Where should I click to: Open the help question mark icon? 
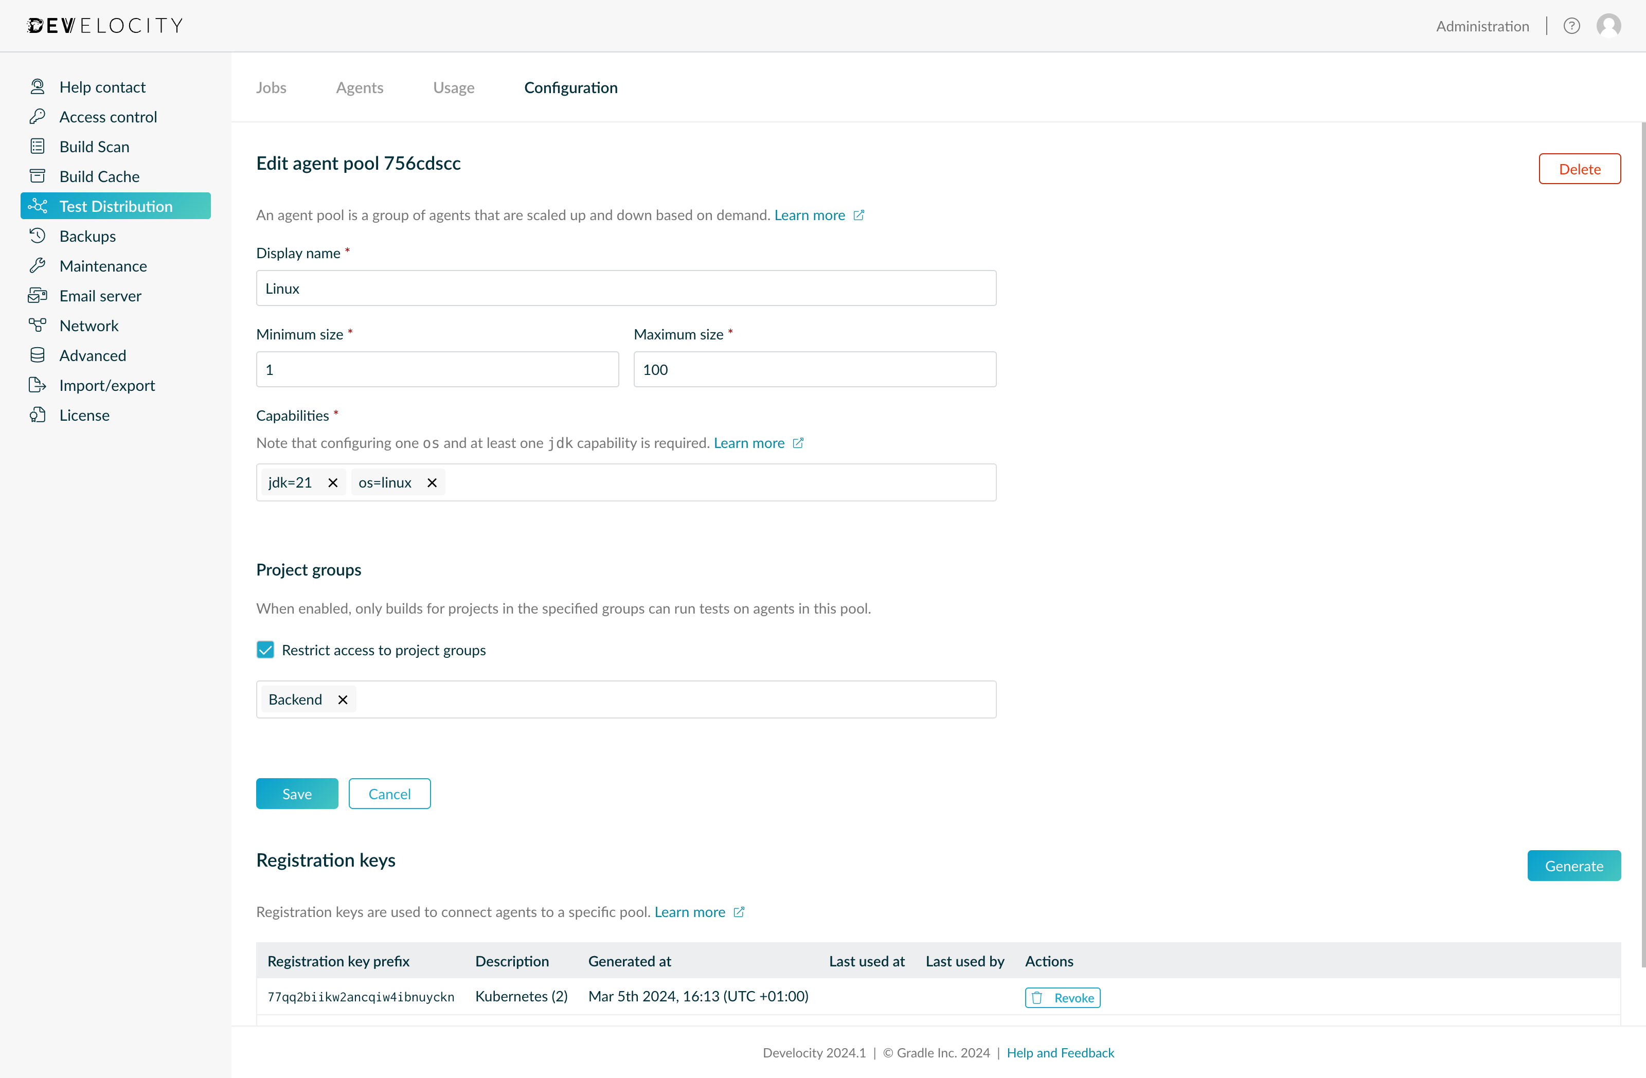(x=1572, y=26)
